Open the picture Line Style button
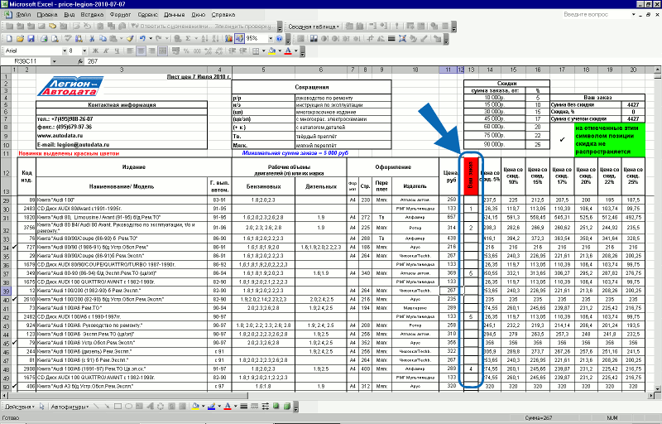662x424 pixels. click(391, 38)
